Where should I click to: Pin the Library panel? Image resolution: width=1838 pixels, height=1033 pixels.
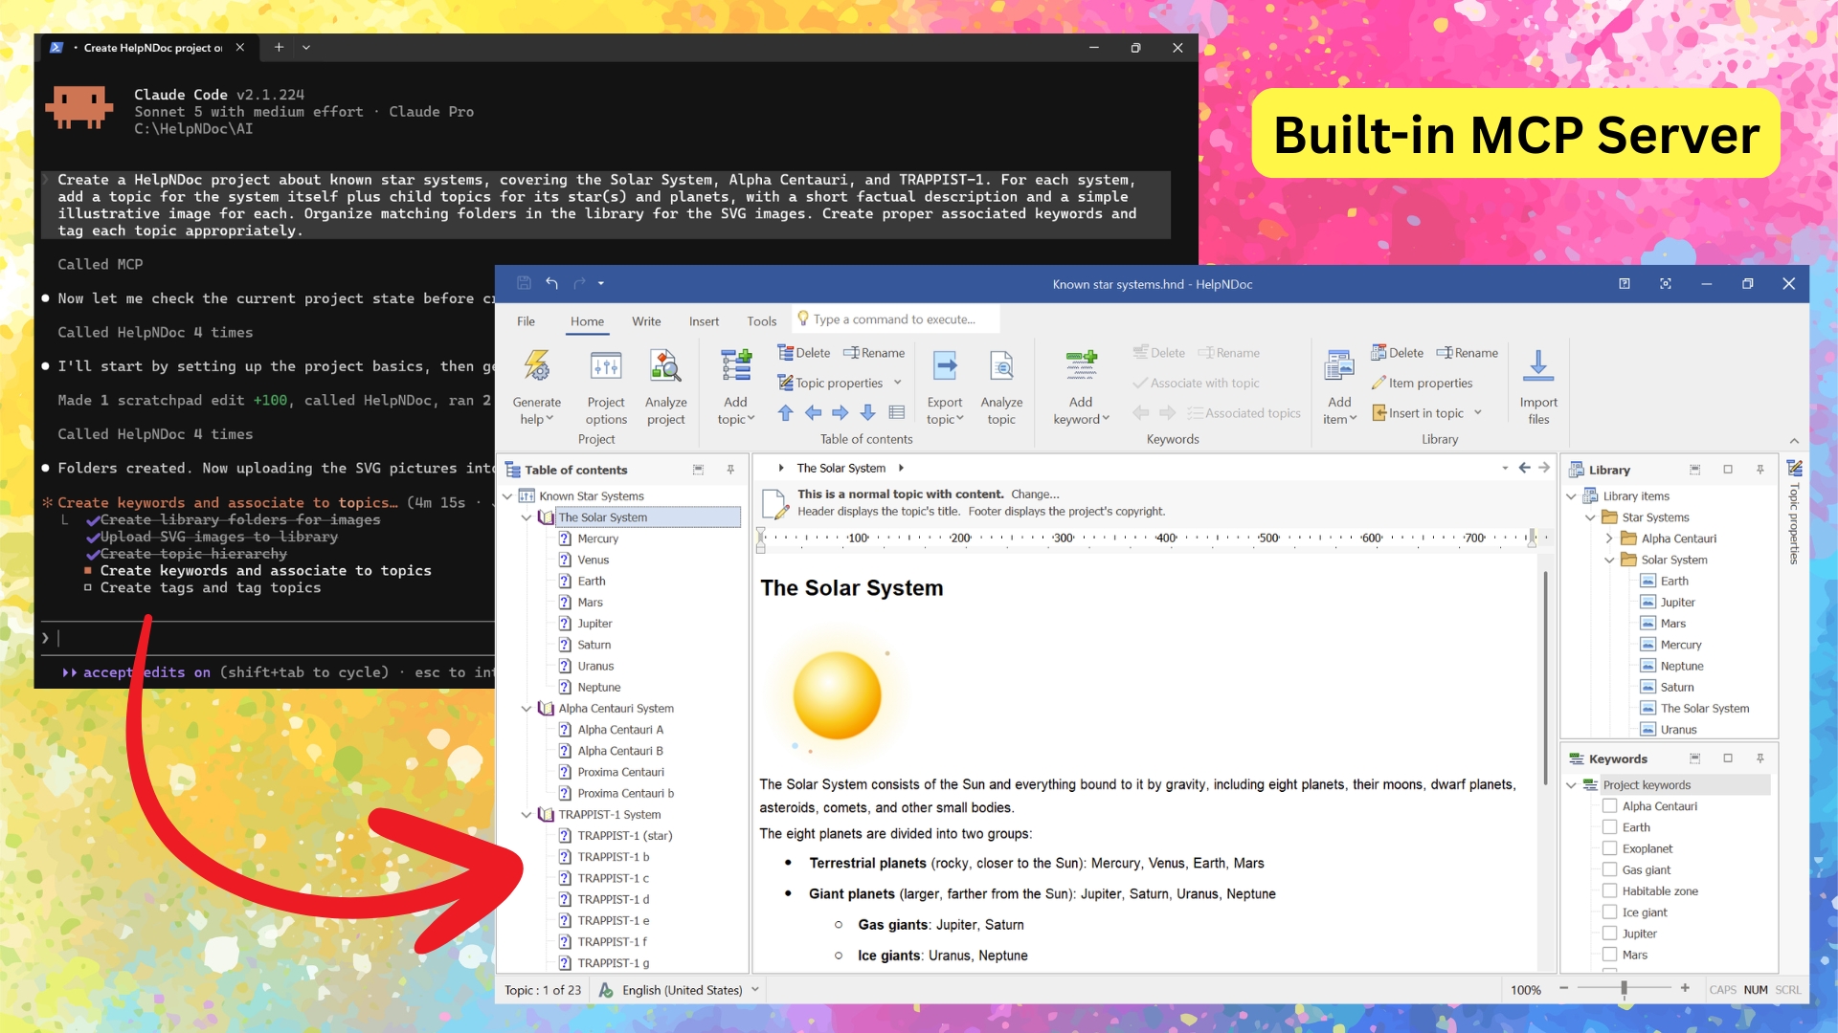click(x=1760, y=470)
